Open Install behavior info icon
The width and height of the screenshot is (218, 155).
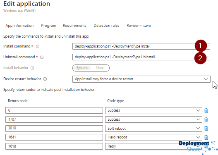[x=32, y=68]
